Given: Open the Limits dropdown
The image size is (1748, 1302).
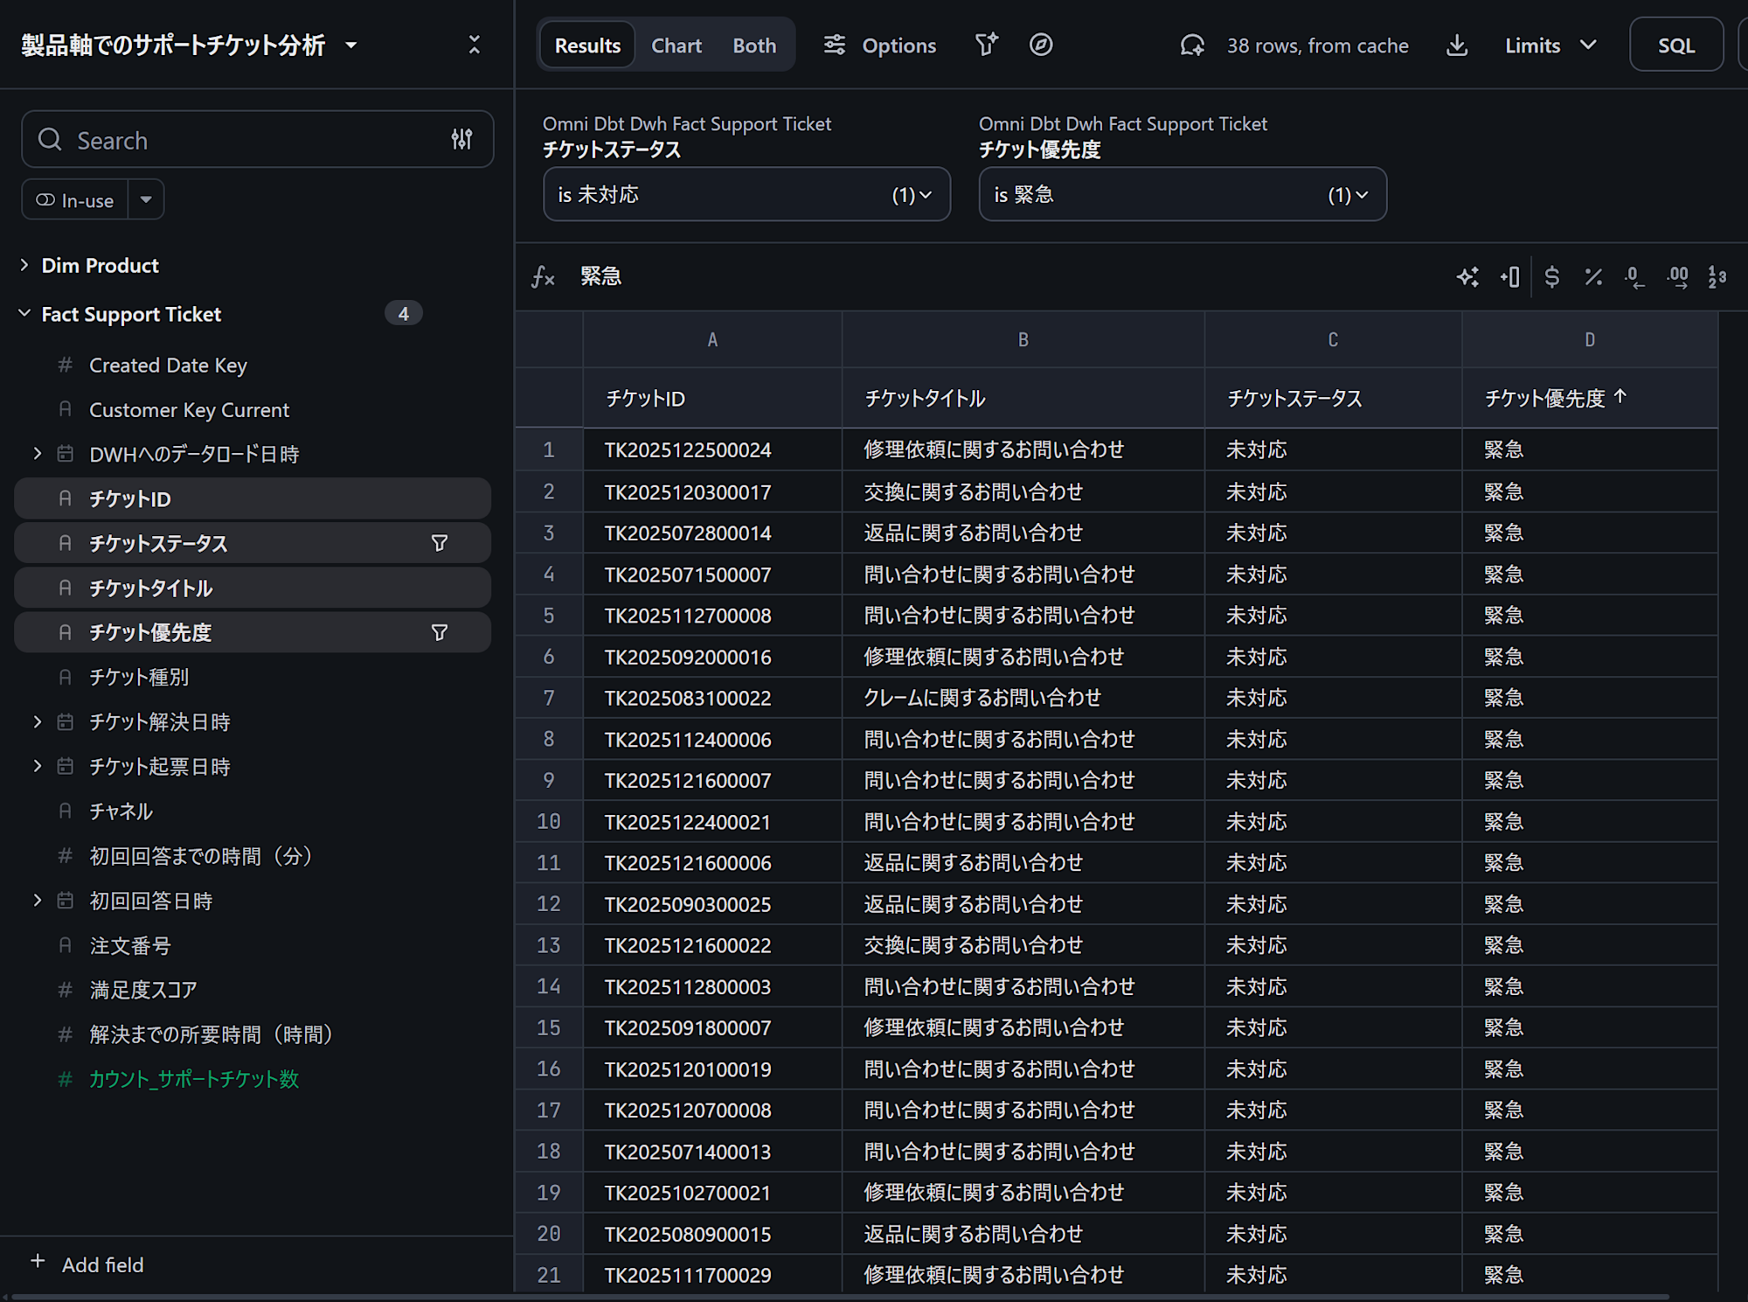Looking at the screenshot, I should coord(1550,45).
